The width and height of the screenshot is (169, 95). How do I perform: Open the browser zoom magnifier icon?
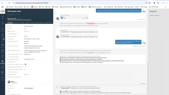pyautogui.click(x=146, y=3)
